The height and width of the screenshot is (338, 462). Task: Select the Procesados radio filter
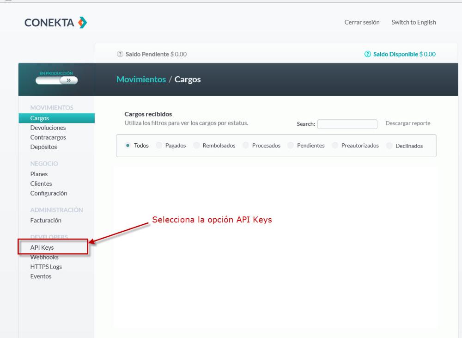point(245,145)
